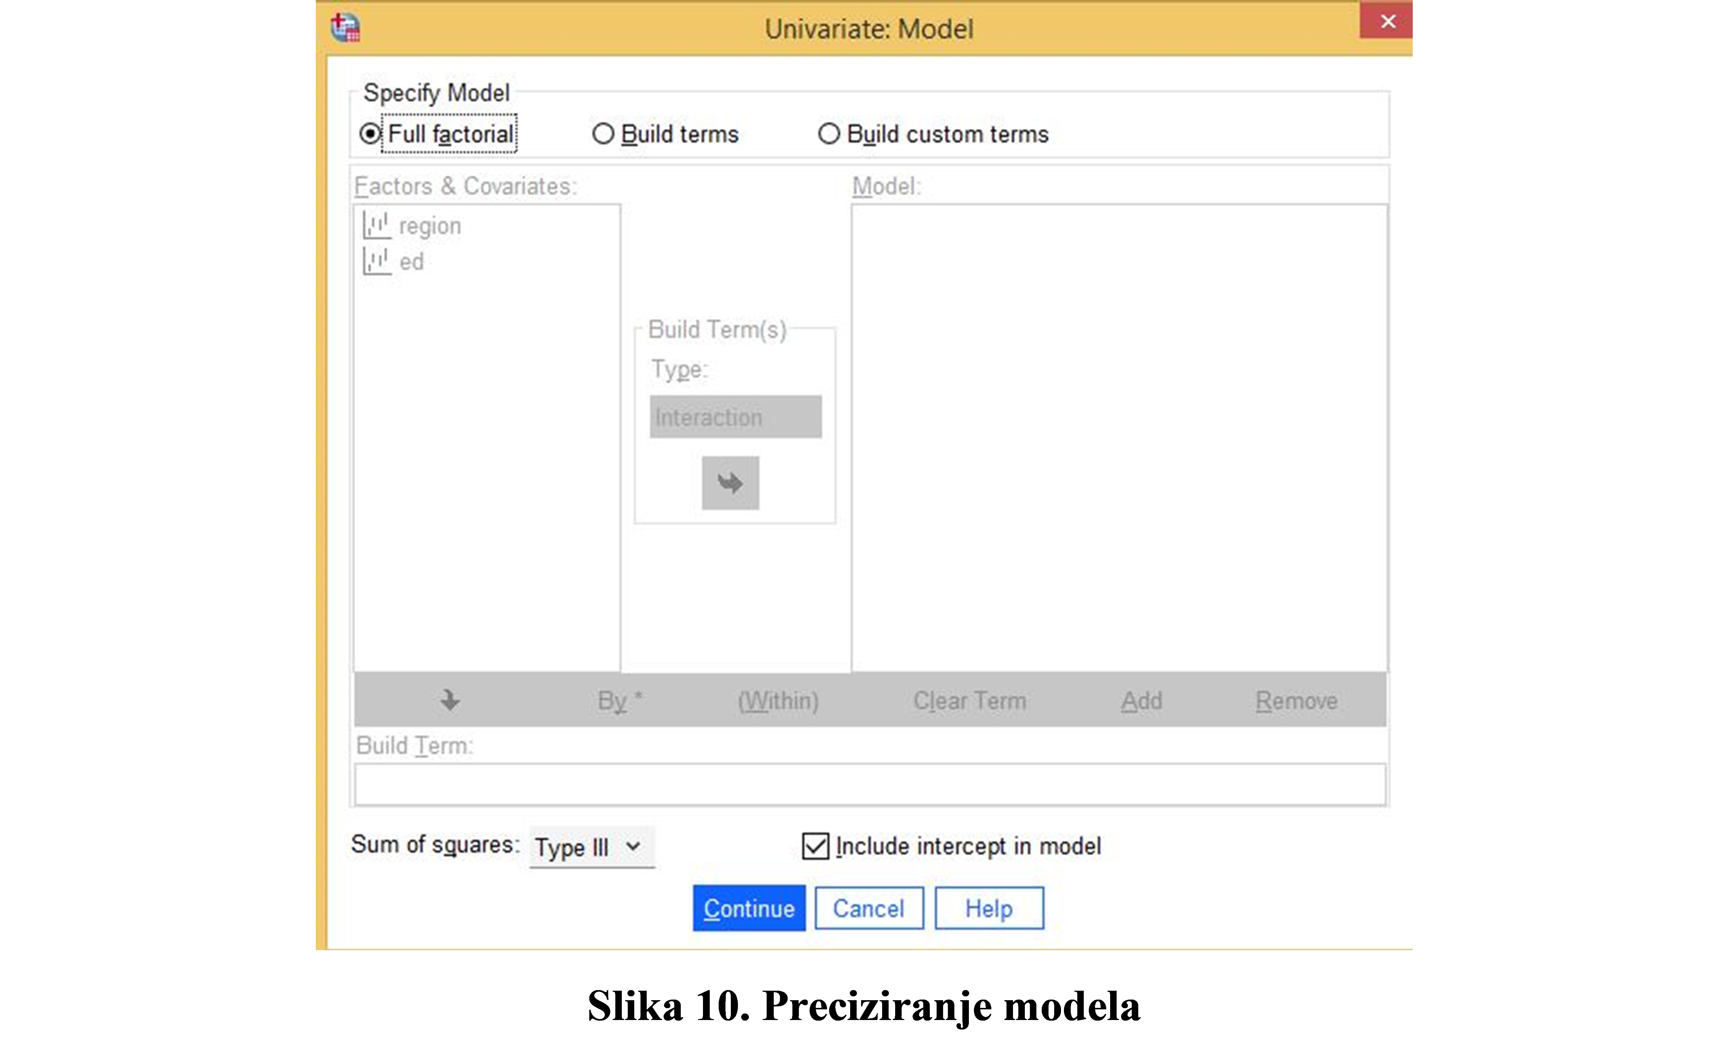Click the region variable's bar-chart icon
Viewport: 1729px width, 1060px height.
click(377, 226)
